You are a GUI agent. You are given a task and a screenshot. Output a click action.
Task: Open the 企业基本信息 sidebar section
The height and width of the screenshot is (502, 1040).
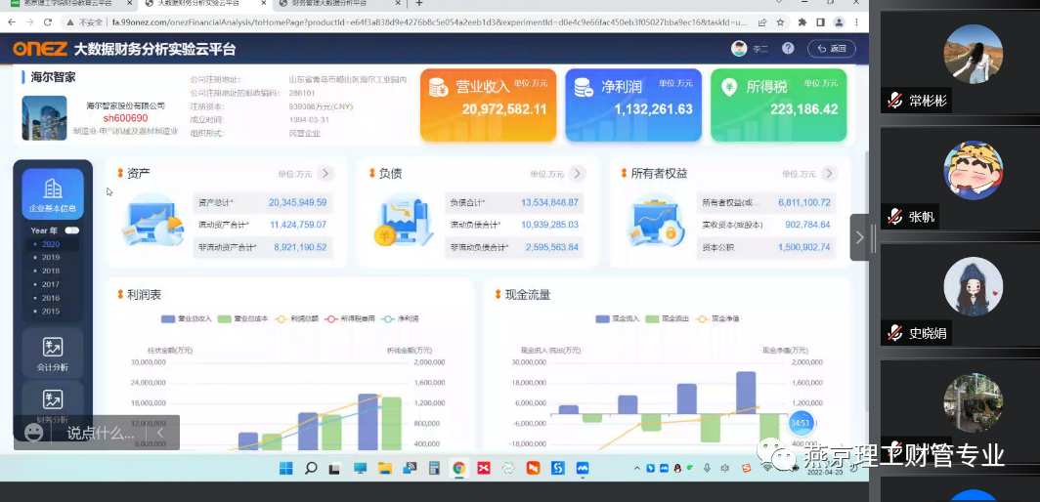[53, 193]
